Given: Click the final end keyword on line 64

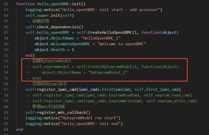Looking at the screenshot, I should 20,129.
